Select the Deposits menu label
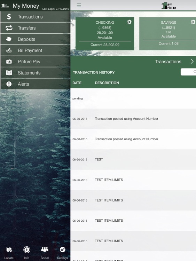 tap(26, 39)
